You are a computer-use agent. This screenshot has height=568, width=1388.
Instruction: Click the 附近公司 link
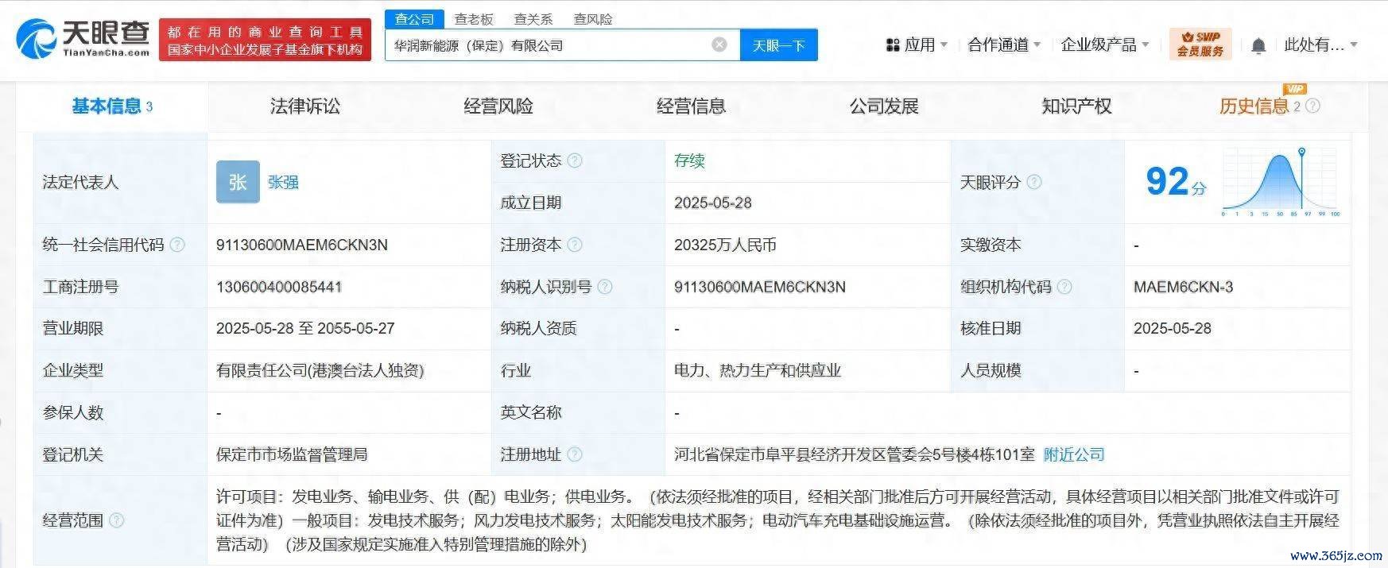(1074, 454)
